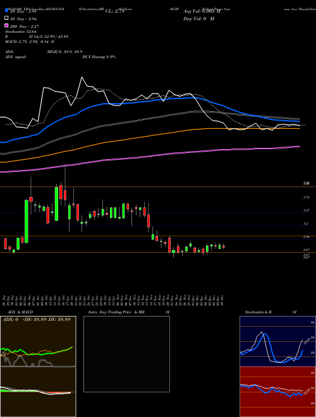This screenshot has width=316, height=417.
Task: Open the blue Stochastics chart panel
Action: [277, 341]
